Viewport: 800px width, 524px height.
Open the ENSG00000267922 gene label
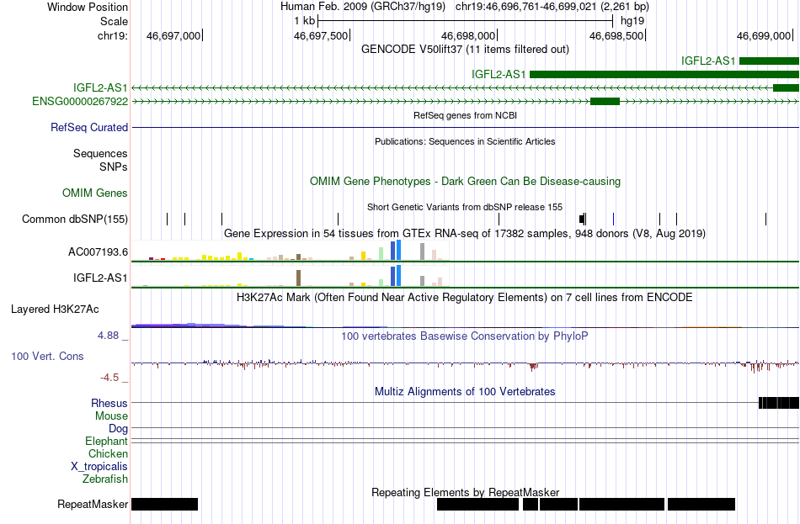click(80, 102)
